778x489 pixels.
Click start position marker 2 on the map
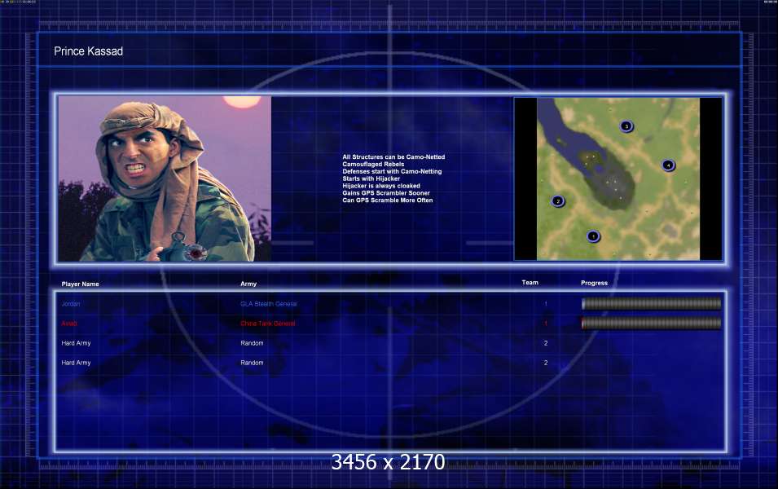[558, 201]
